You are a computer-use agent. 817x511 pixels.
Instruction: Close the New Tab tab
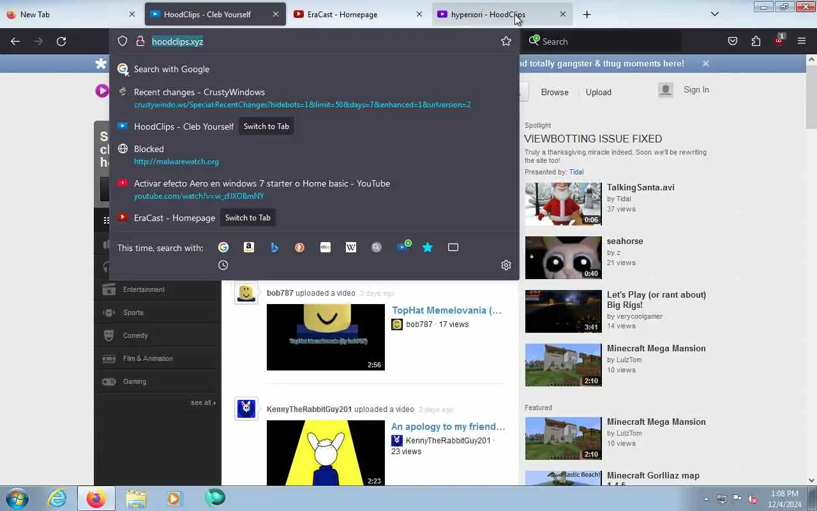click(x=132, y=14)
